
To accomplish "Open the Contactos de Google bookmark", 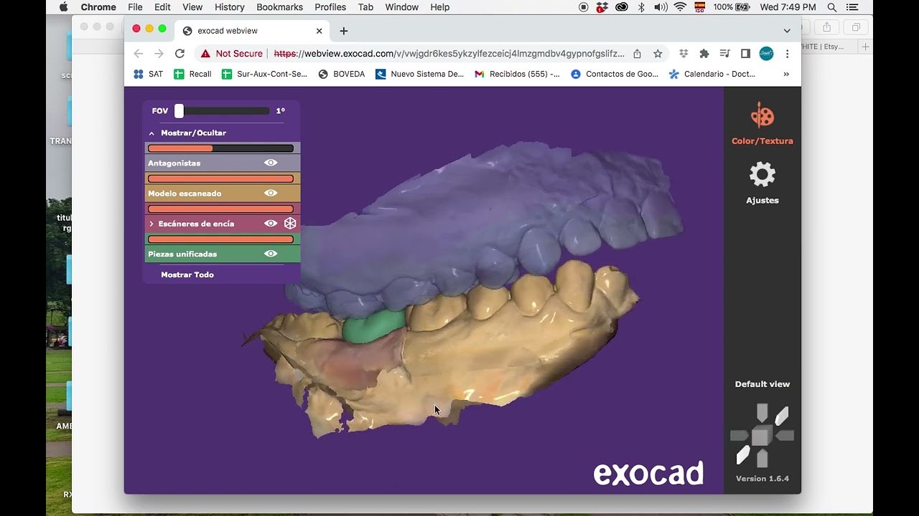I will 615,74.
